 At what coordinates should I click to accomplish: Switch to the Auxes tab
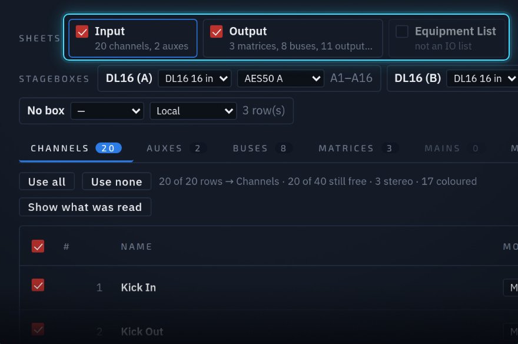tap(177, 148)
